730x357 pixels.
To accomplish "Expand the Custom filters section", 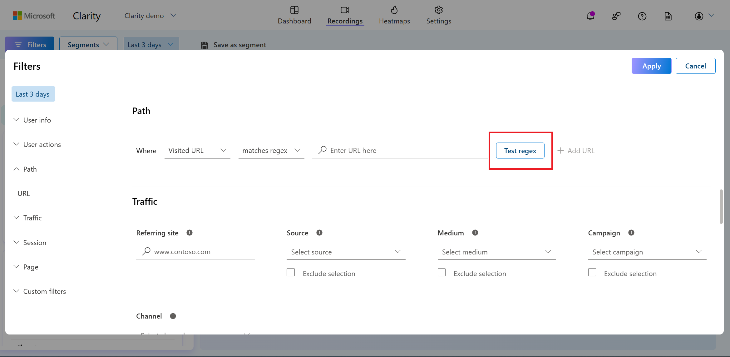I will pyautogui.click(x=40, y=291).
